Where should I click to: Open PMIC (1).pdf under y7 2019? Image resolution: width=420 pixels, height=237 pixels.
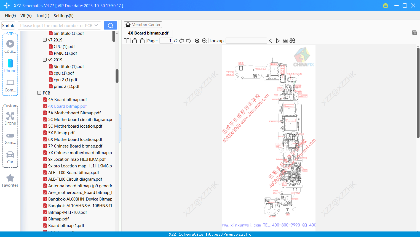pos(63,53)
